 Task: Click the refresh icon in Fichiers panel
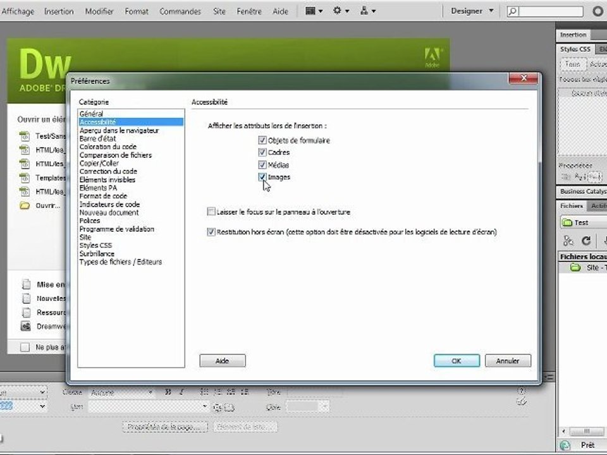point(587,241)
